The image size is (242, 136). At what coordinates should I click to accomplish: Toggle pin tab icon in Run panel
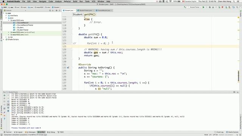[x=5, y=113]
